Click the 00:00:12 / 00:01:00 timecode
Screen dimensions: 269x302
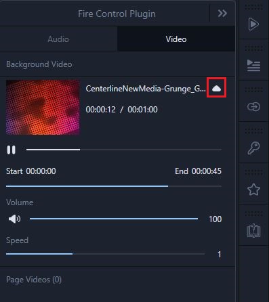121,110
